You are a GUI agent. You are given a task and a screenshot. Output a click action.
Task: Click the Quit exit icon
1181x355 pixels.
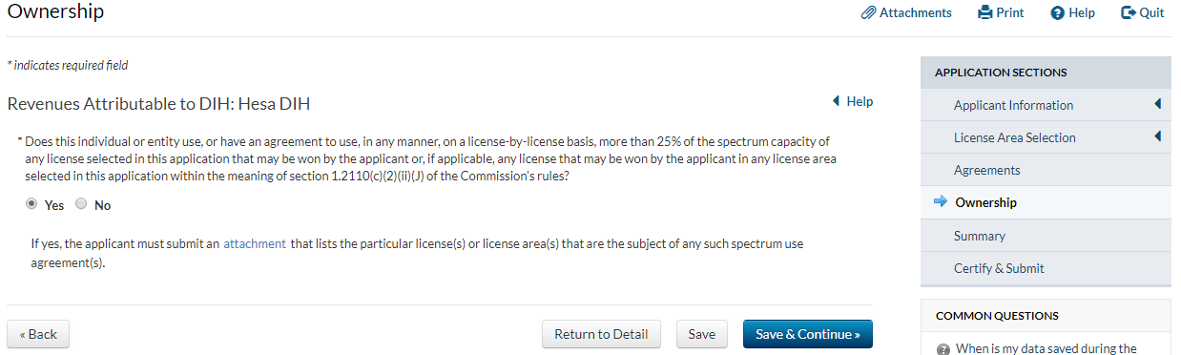coord(1128,12)
